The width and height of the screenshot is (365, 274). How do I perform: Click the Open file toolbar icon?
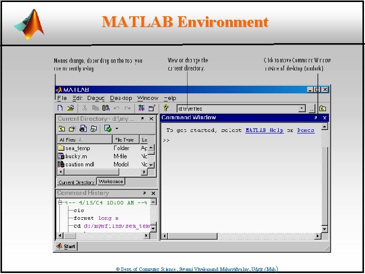(70, 108)
